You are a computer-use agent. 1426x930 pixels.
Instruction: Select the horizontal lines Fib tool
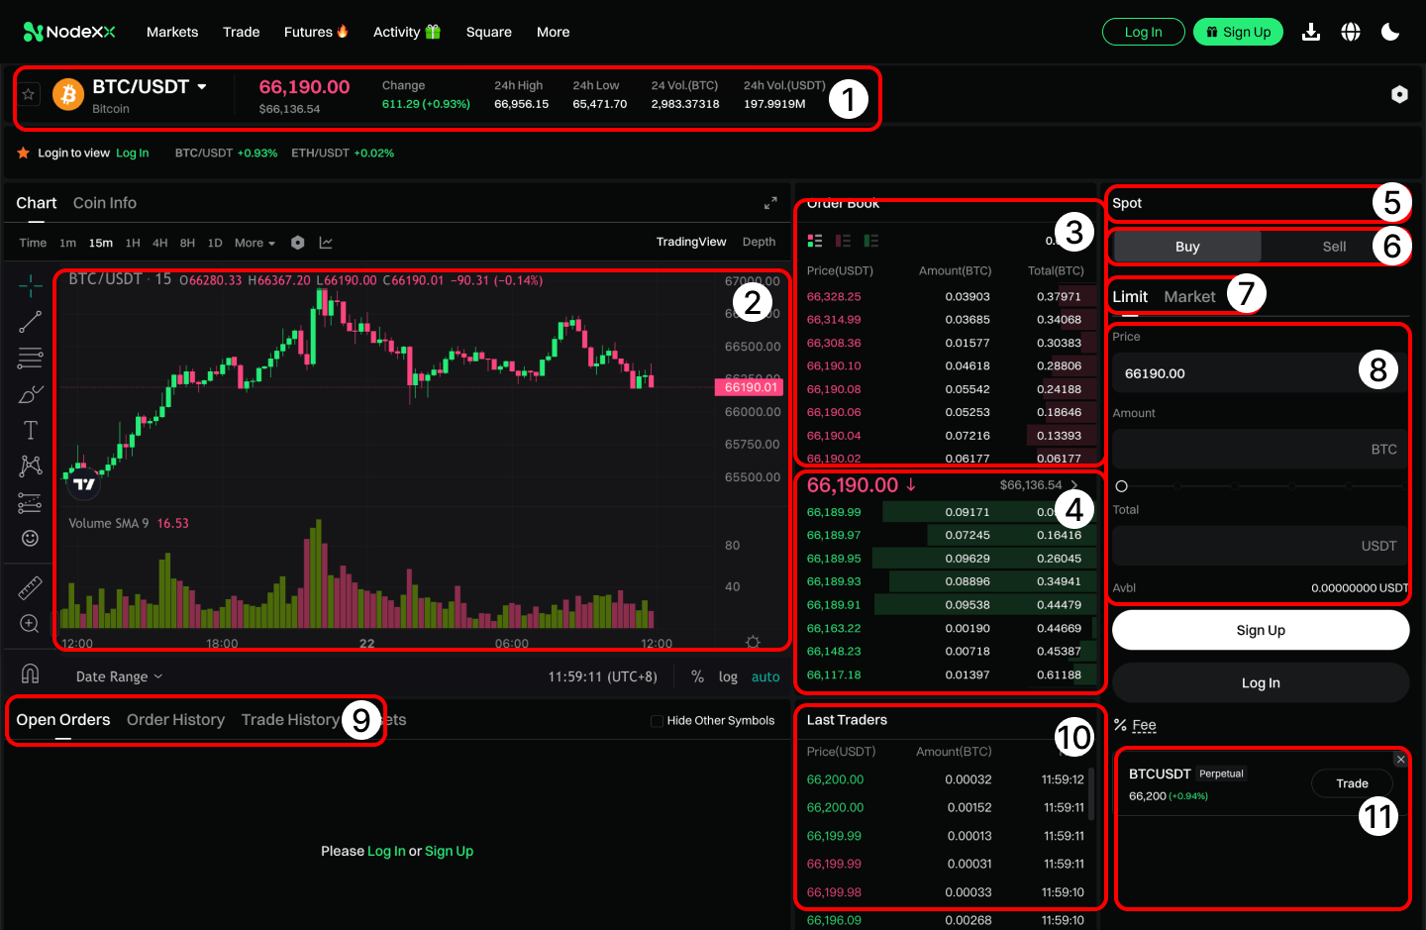pos(31,358)
